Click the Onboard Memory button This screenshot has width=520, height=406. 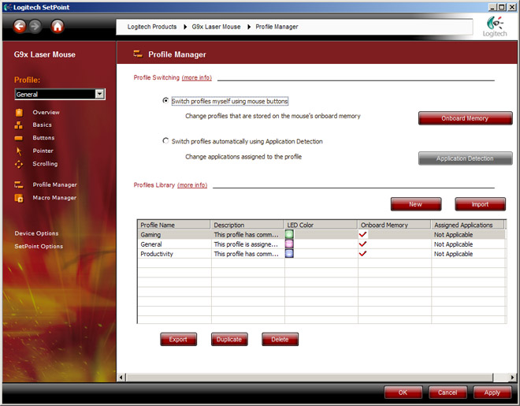466,118
